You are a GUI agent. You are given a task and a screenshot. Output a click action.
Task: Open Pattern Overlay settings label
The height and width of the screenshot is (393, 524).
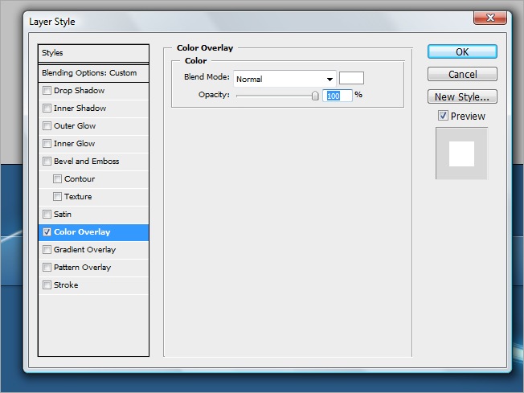[82, 268]
